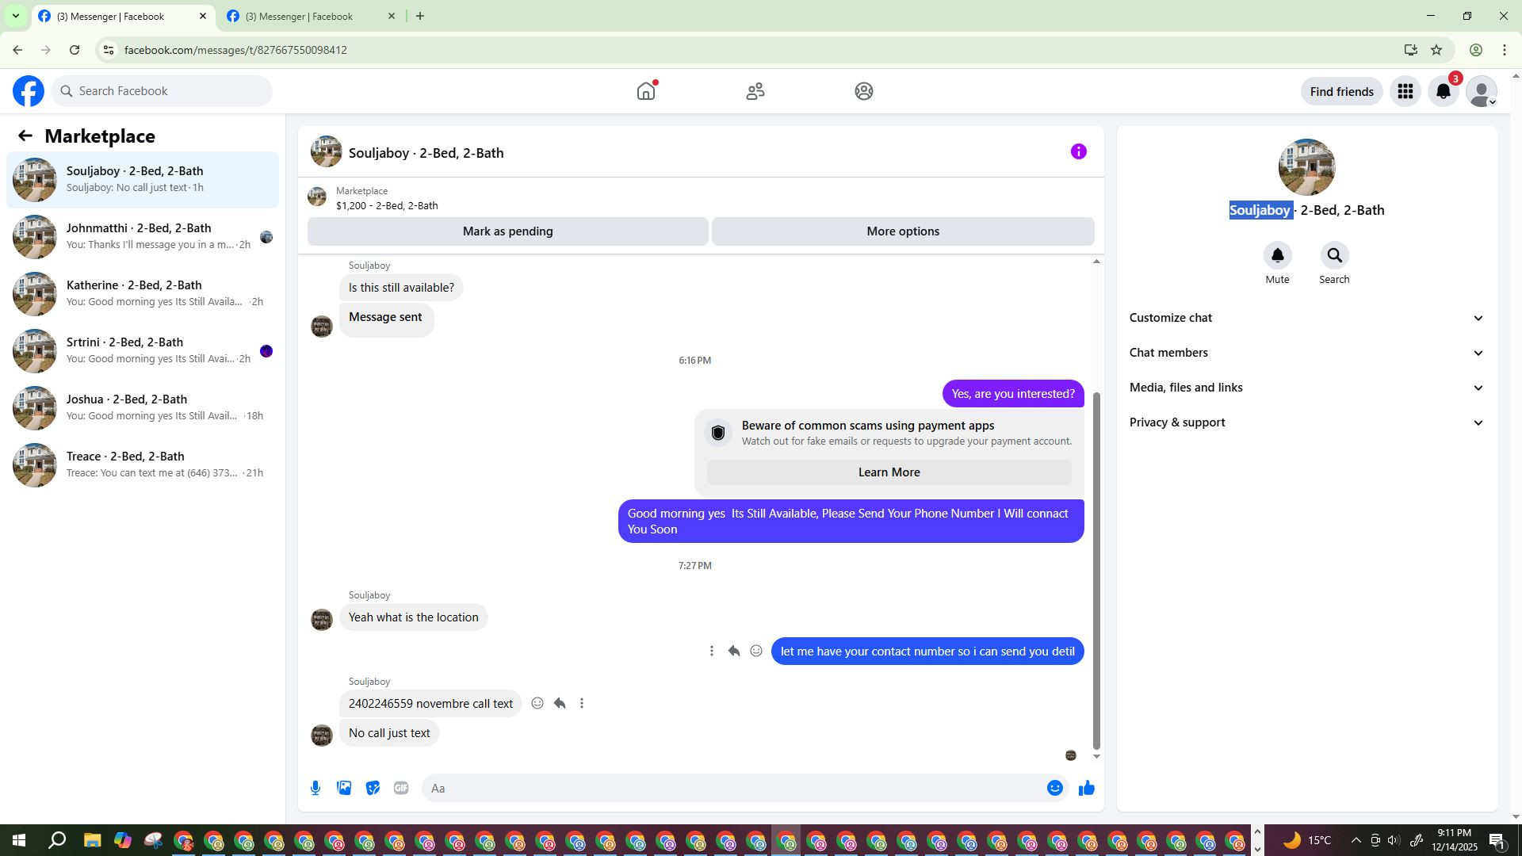Click the Mark as pending button
This screenshot has width=1522, height=856.
point(507,231)
